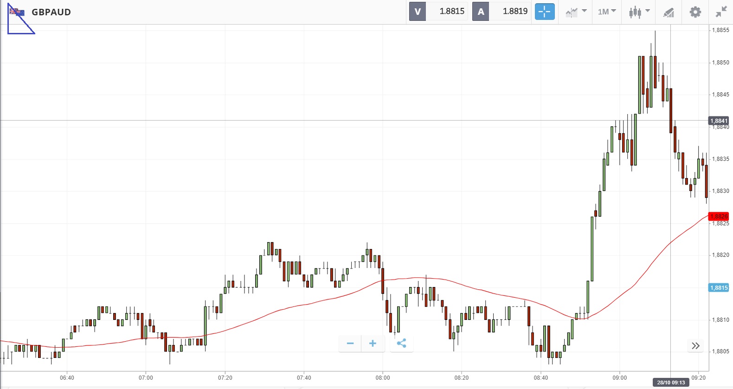Click the GBPAUD symbol name

click(x=51, y=12)
